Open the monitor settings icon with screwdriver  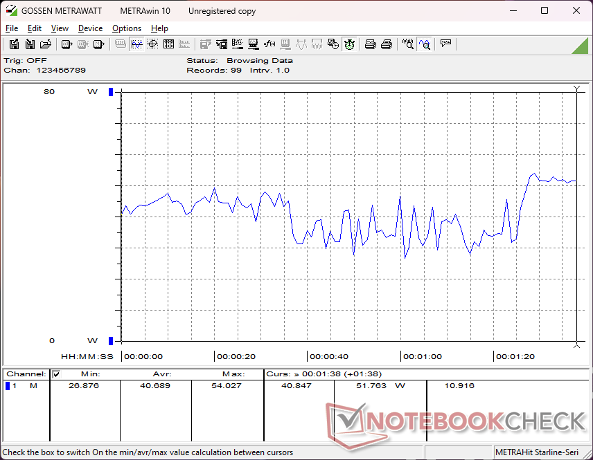253,44
